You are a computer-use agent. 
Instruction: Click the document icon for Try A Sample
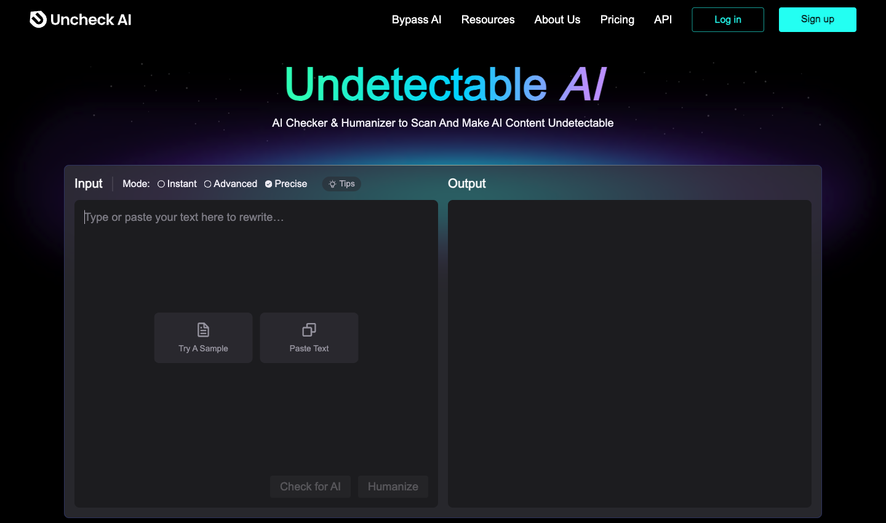(203, 330)
